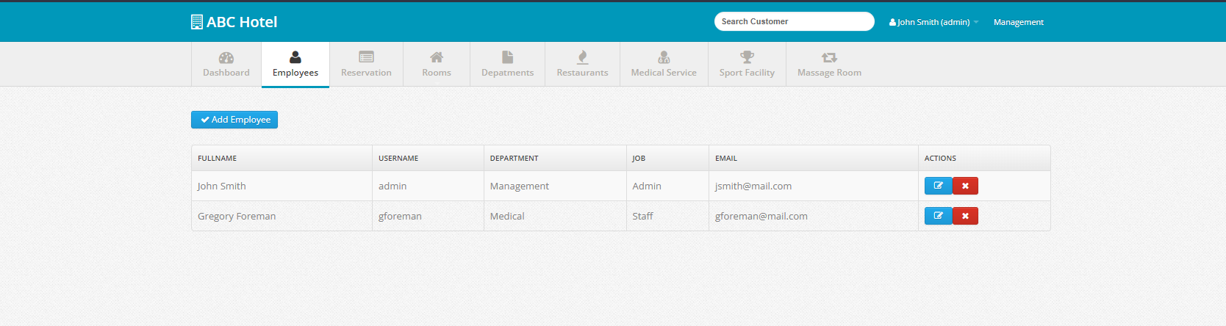
Task: Edit John Smith's employee record
Action: coord(938,186)
